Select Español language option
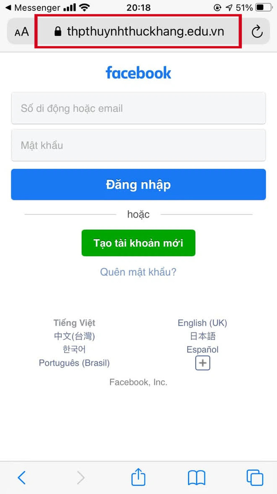 tap(202, 349)
